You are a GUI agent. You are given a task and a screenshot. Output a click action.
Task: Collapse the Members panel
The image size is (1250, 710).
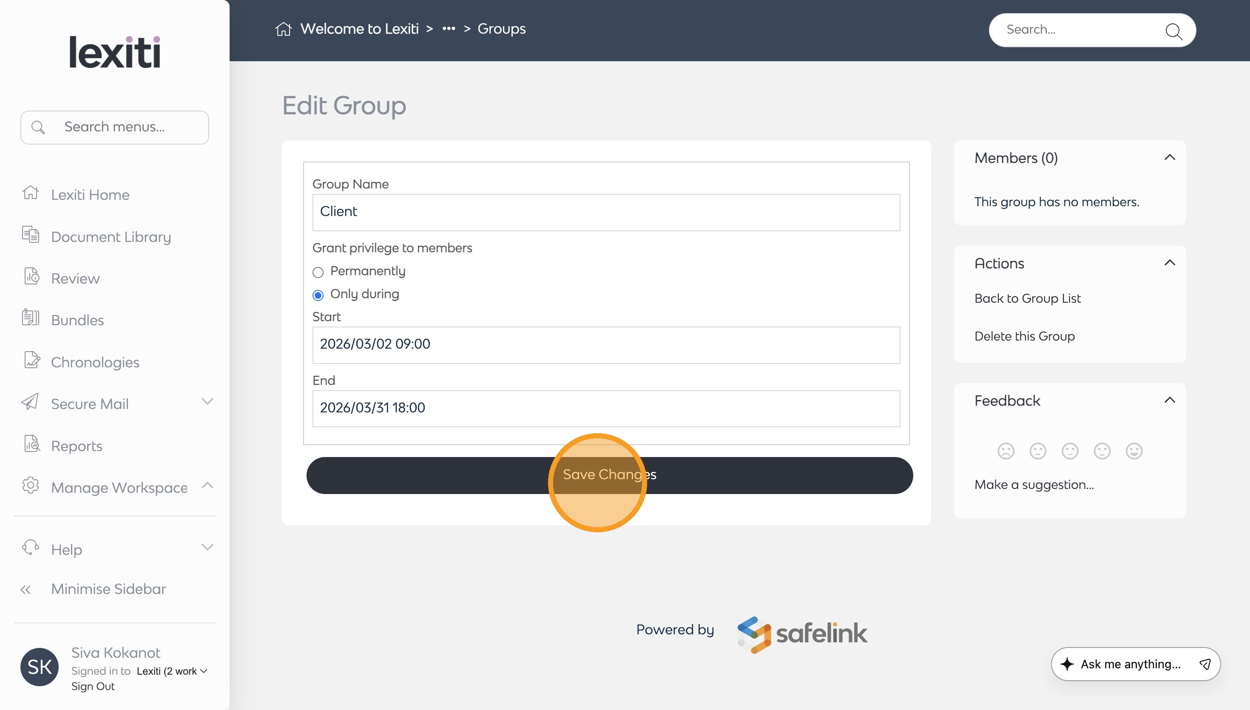click(1170, 157)
